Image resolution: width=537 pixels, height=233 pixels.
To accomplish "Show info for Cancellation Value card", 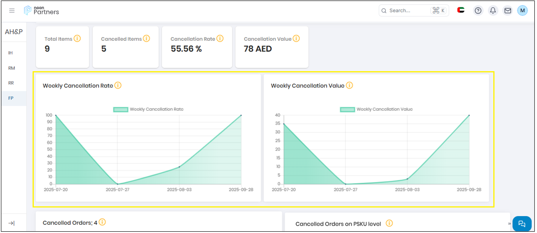I will coord(296,39).
